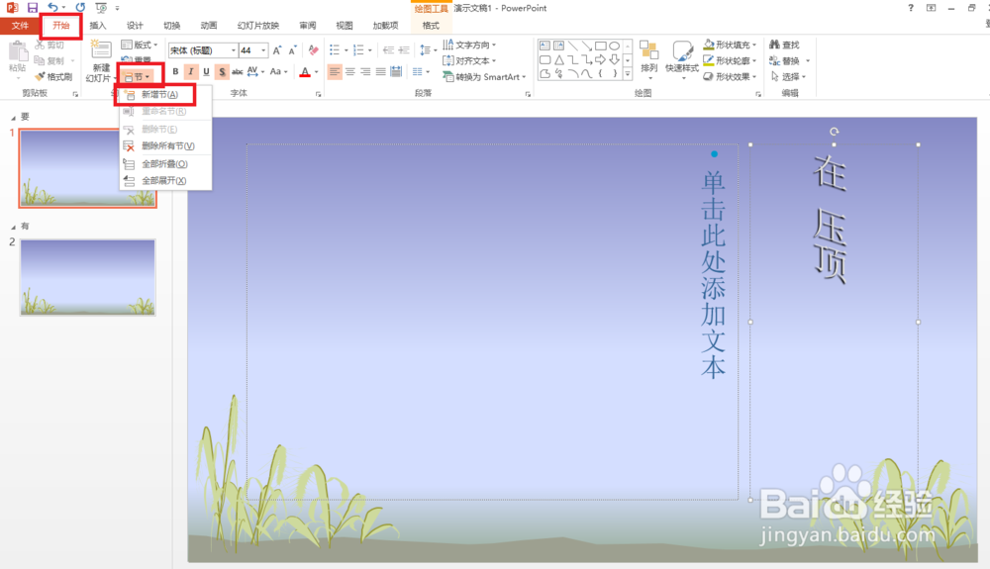Increase list indent level

pos(404,50)
